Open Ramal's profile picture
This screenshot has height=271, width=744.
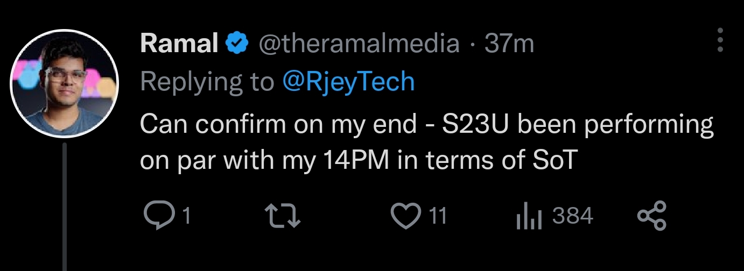[64, 84]
